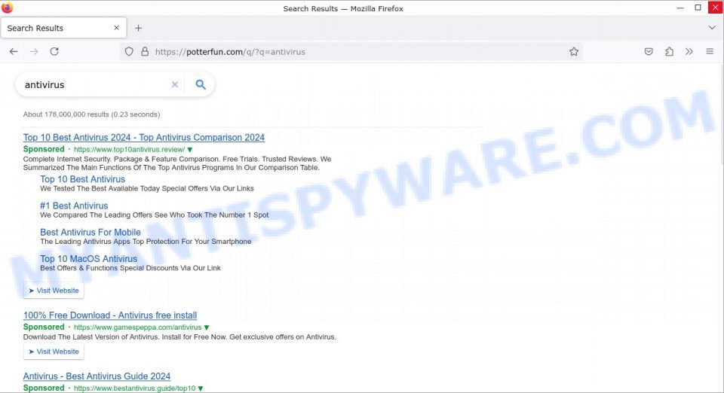Open the Top 10 MacOS Antivirus sublink
The height and width of the screenshot is (393, 724).
[x=89, y=259]
